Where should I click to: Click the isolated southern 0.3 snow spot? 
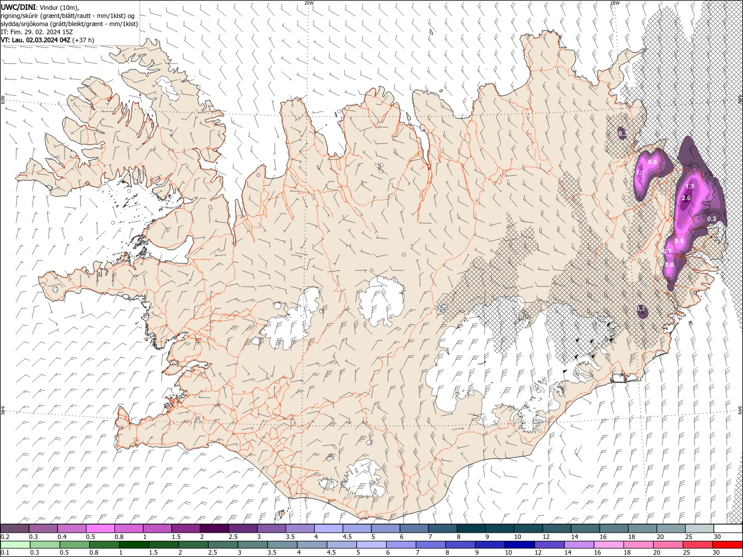pos(641,310)
